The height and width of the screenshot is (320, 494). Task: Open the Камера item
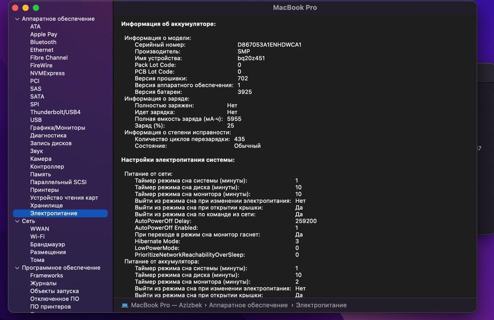point(41,159)
